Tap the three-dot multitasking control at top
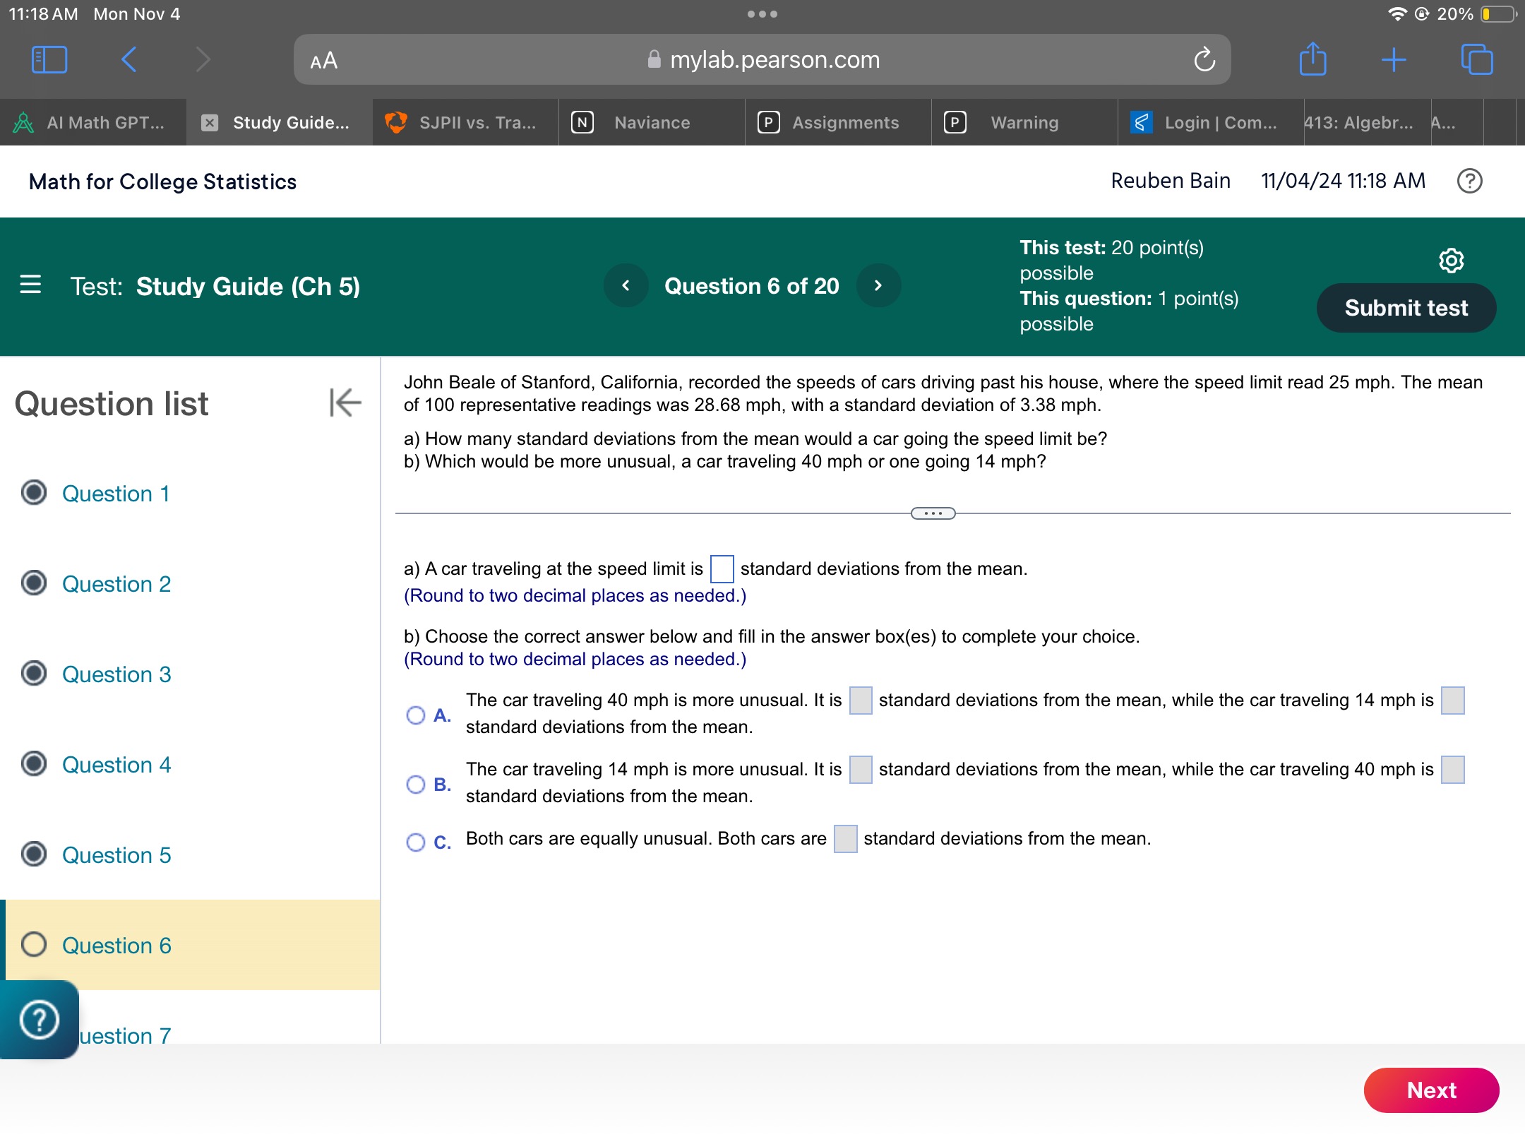Image resolution: width=1525 pixels, height=1144 pixels. pos(762,14)
